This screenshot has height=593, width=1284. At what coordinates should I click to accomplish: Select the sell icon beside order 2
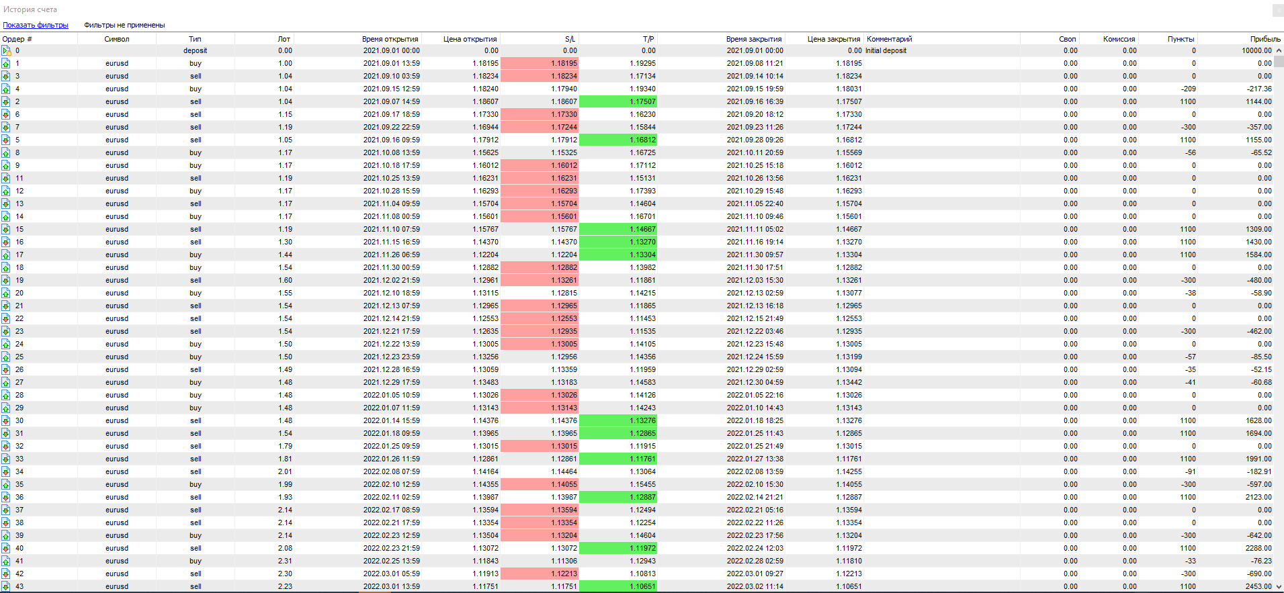6,102
